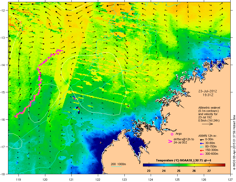
Task: Click the longitude axis label 125
Action: [177, 179]
